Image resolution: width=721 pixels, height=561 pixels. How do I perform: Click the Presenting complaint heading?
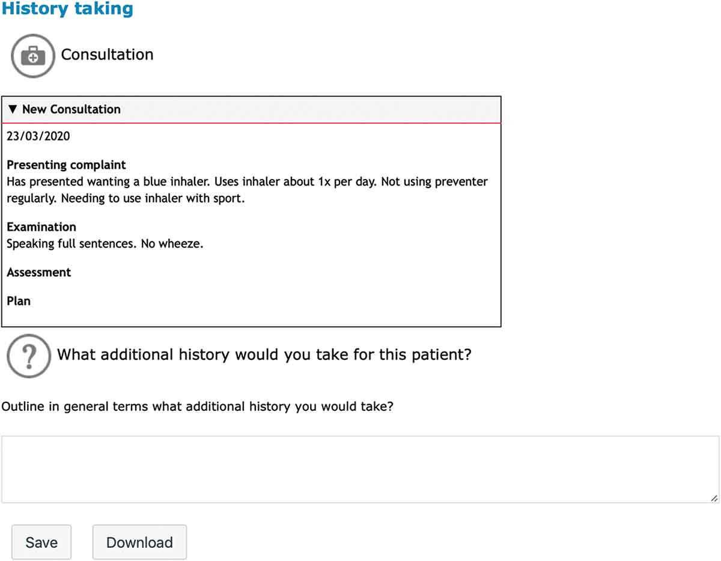click(66, 165)
